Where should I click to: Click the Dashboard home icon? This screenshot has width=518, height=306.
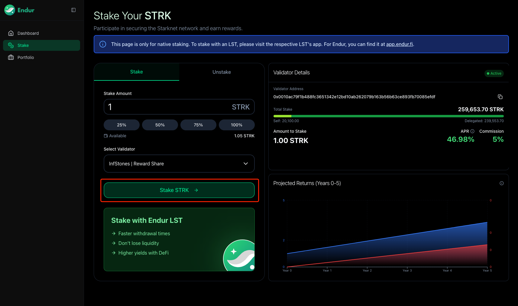coord(11,33)
